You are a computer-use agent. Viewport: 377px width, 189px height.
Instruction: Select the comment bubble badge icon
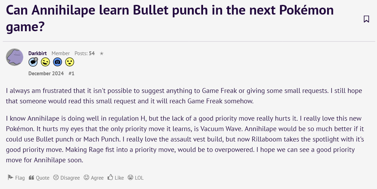coord(33,62)
